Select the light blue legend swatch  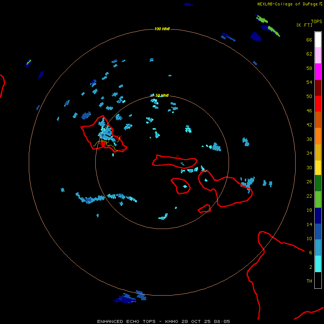[x=318, y=248]
